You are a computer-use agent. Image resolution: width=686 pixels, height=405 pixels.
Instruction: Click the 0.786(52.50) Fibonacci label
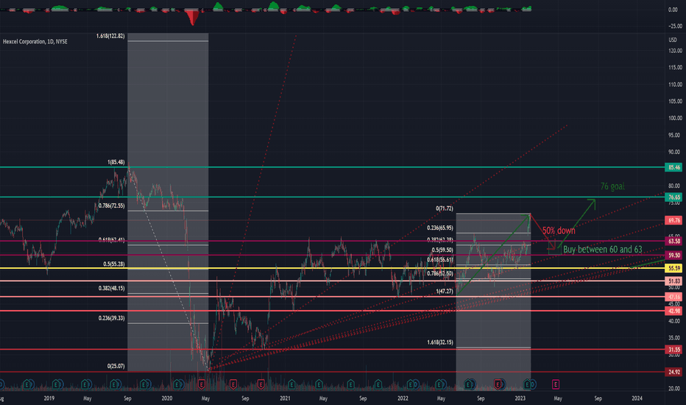440,273
